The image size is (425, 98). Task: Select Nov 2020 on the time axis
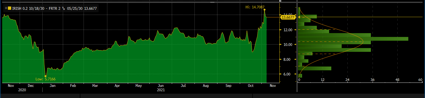11,86
